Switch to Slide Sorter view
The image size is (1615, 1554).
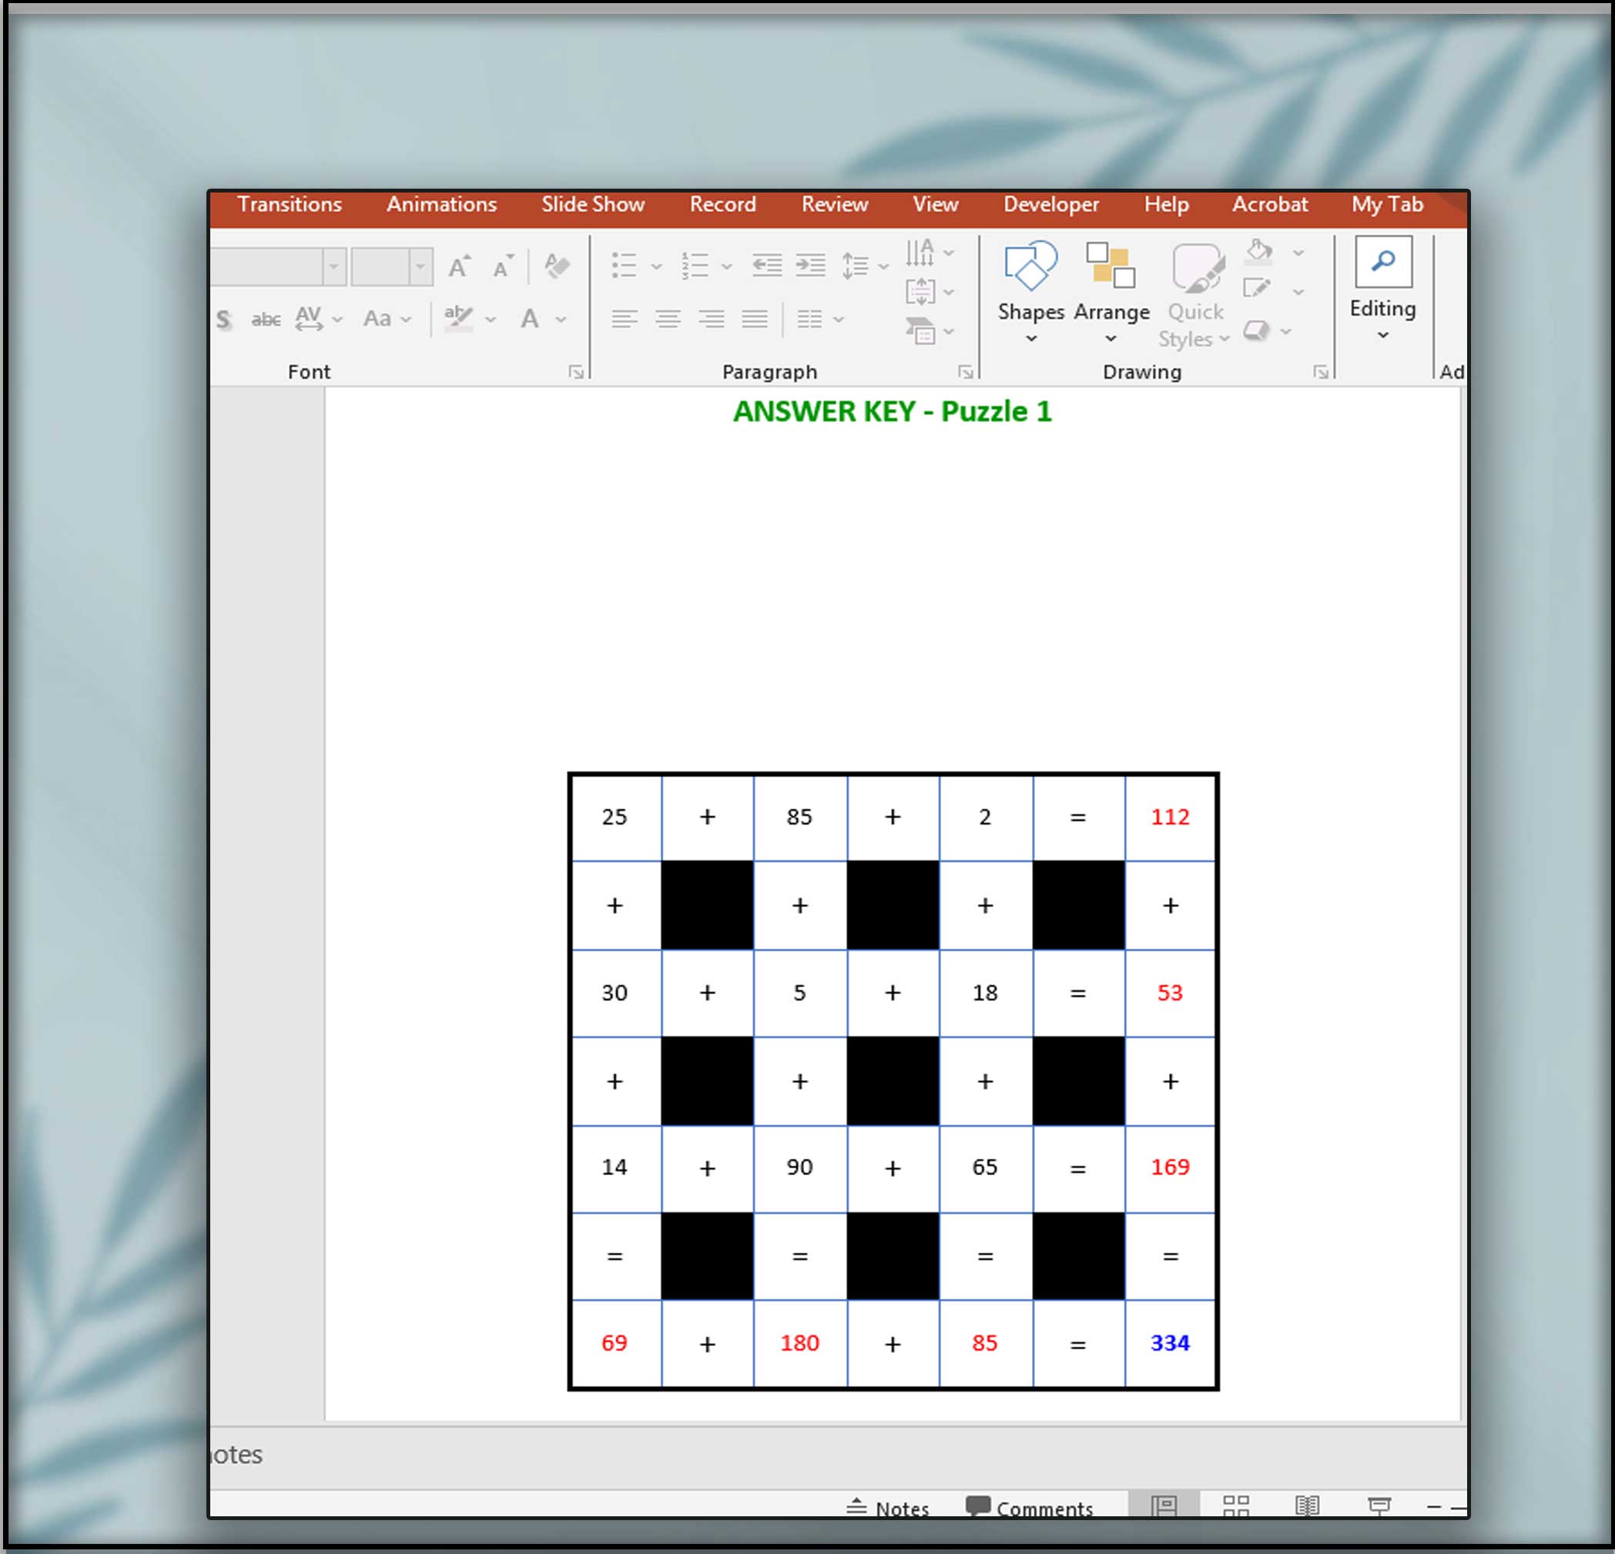[1235, 1506]
